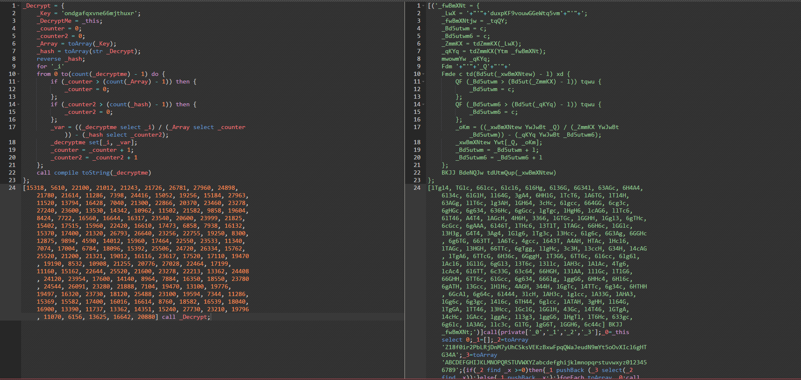Click line number 24 in the right gutter
The width and height of the screenshot is (801, 380).
(417, 188)
